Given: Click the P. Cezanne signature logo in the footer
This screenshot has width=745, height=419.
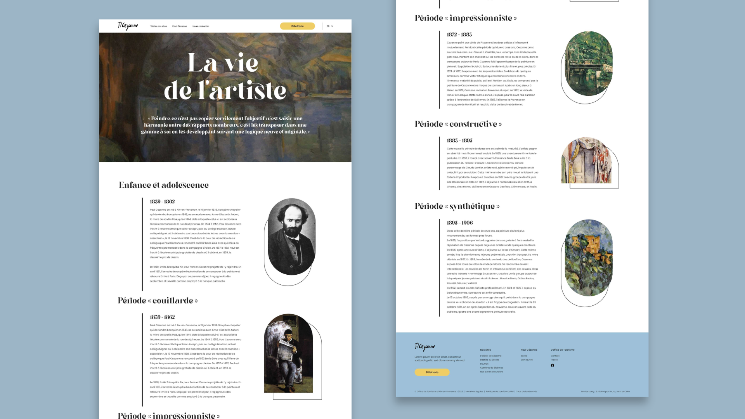Looking at the screenshot, I should coord(424,346).
